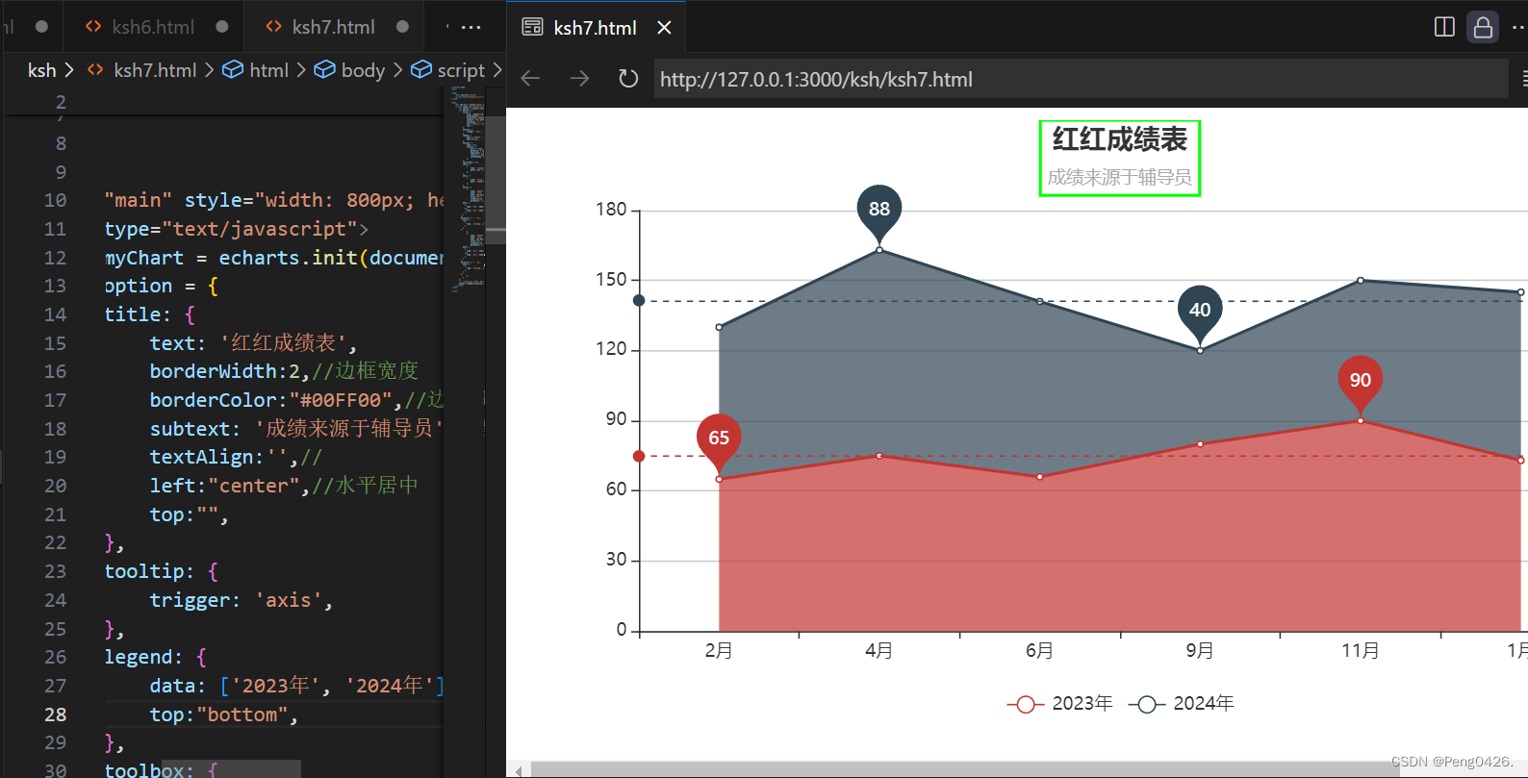Click the preview URL address field
This screenshot has height=778, width=1528.
click(x=1082, y=79)
